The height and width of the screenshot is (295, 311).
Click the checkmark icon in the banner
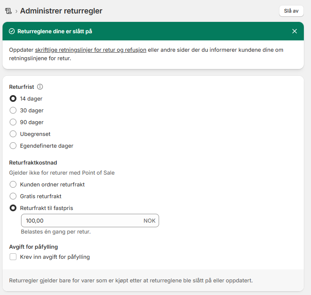tap(12, 31)
